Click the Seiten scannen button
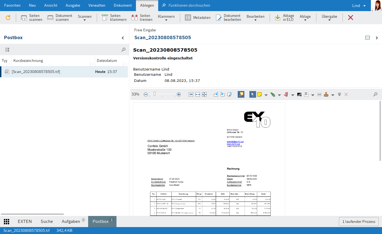This screenshot has width=382, height=234. pyautogui.click(x=31, y=18)
